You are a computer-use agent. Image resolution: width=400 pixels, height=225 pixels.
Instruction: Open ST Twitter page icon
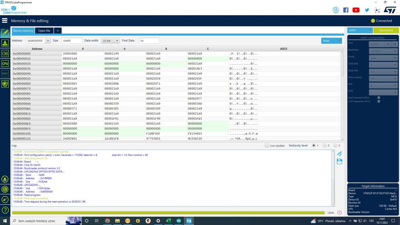tap(367, 10)
